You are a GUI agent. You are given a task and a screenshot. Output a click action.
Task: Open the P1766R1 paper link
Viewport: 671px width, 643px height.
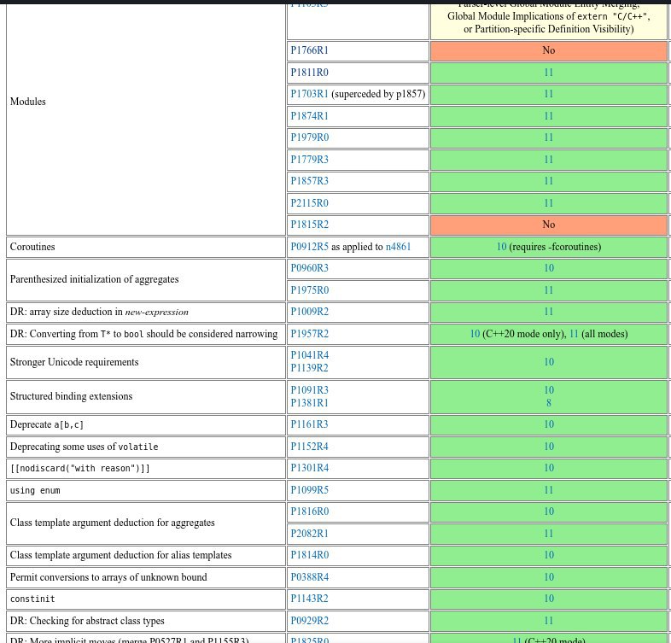pyautogui.click(x=309, y=50)
